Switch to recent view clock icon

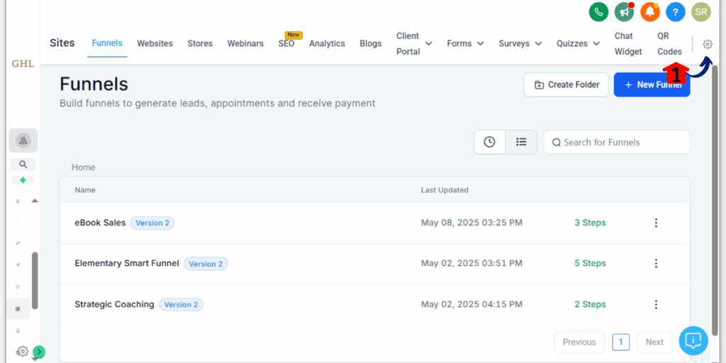coord(489,142)
